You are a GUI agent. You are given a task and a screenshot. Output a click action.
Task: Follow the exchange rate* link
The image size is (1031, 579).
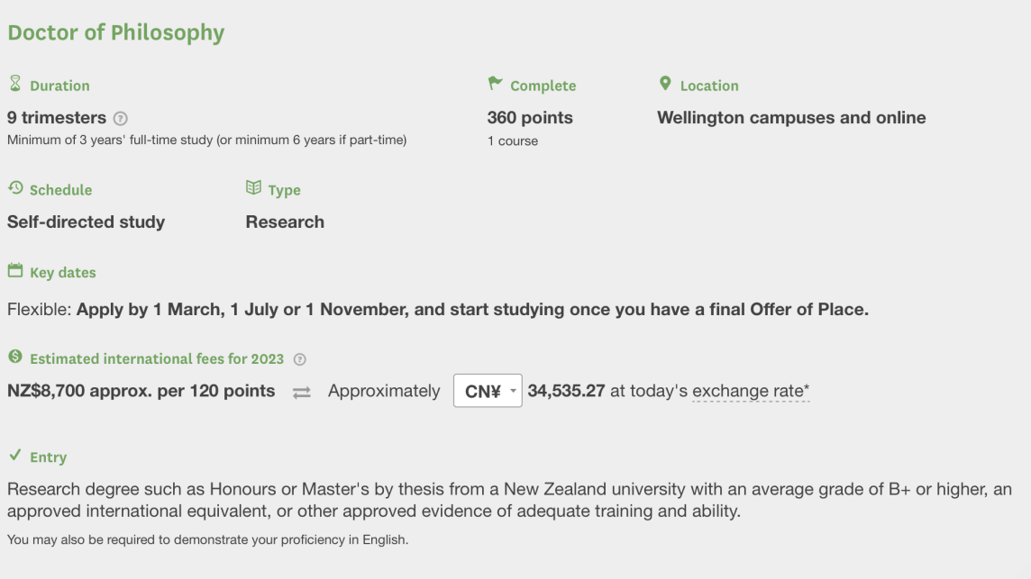click(x=751, y=392)
